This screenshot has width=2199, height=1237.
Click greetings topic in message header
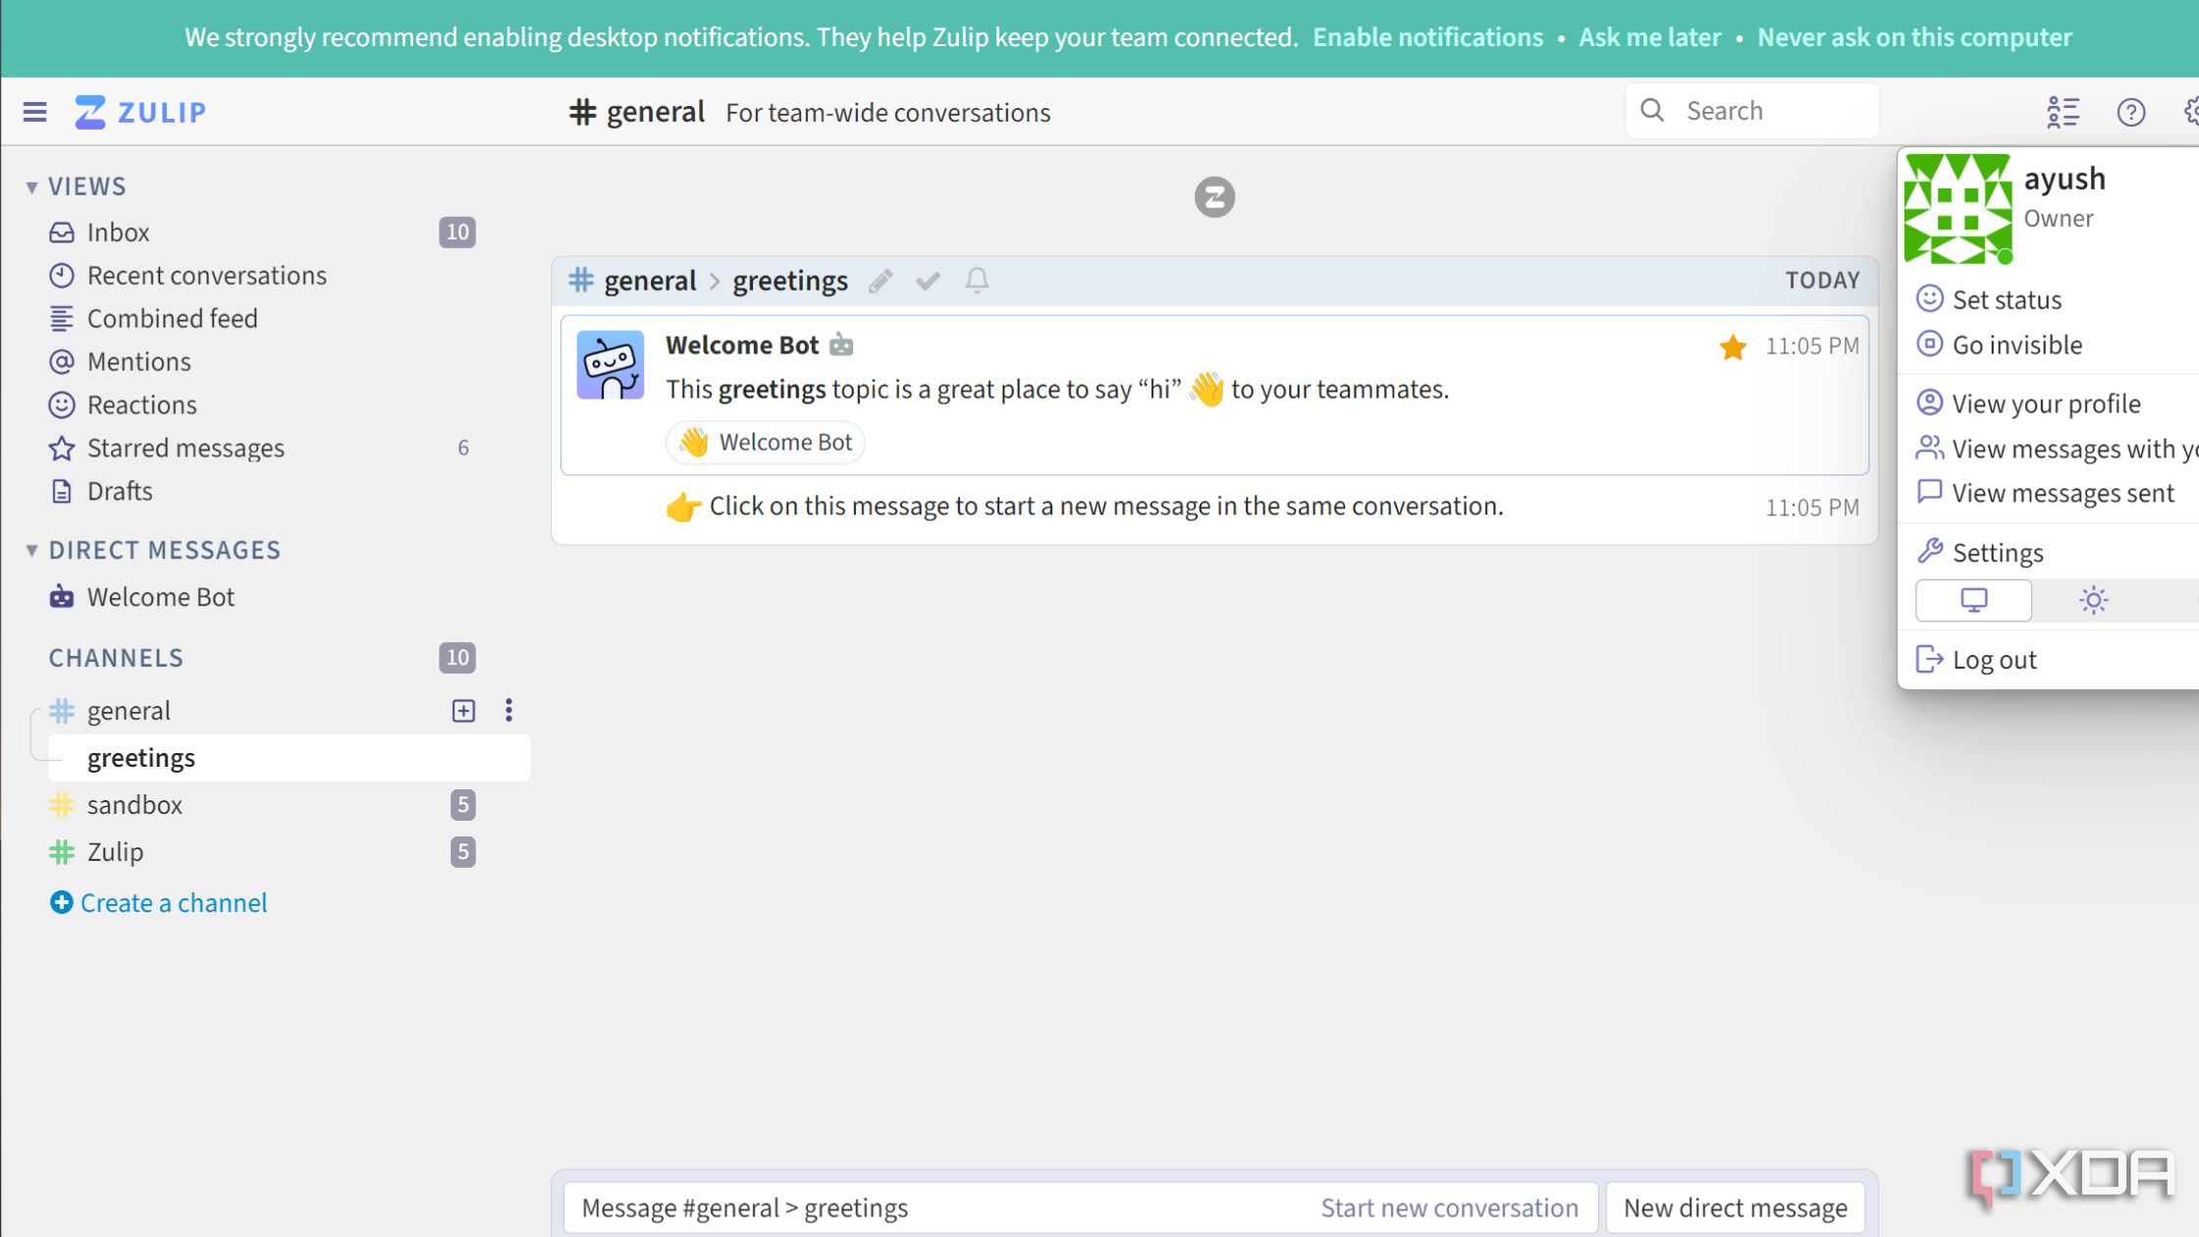(x=789, y=281)
